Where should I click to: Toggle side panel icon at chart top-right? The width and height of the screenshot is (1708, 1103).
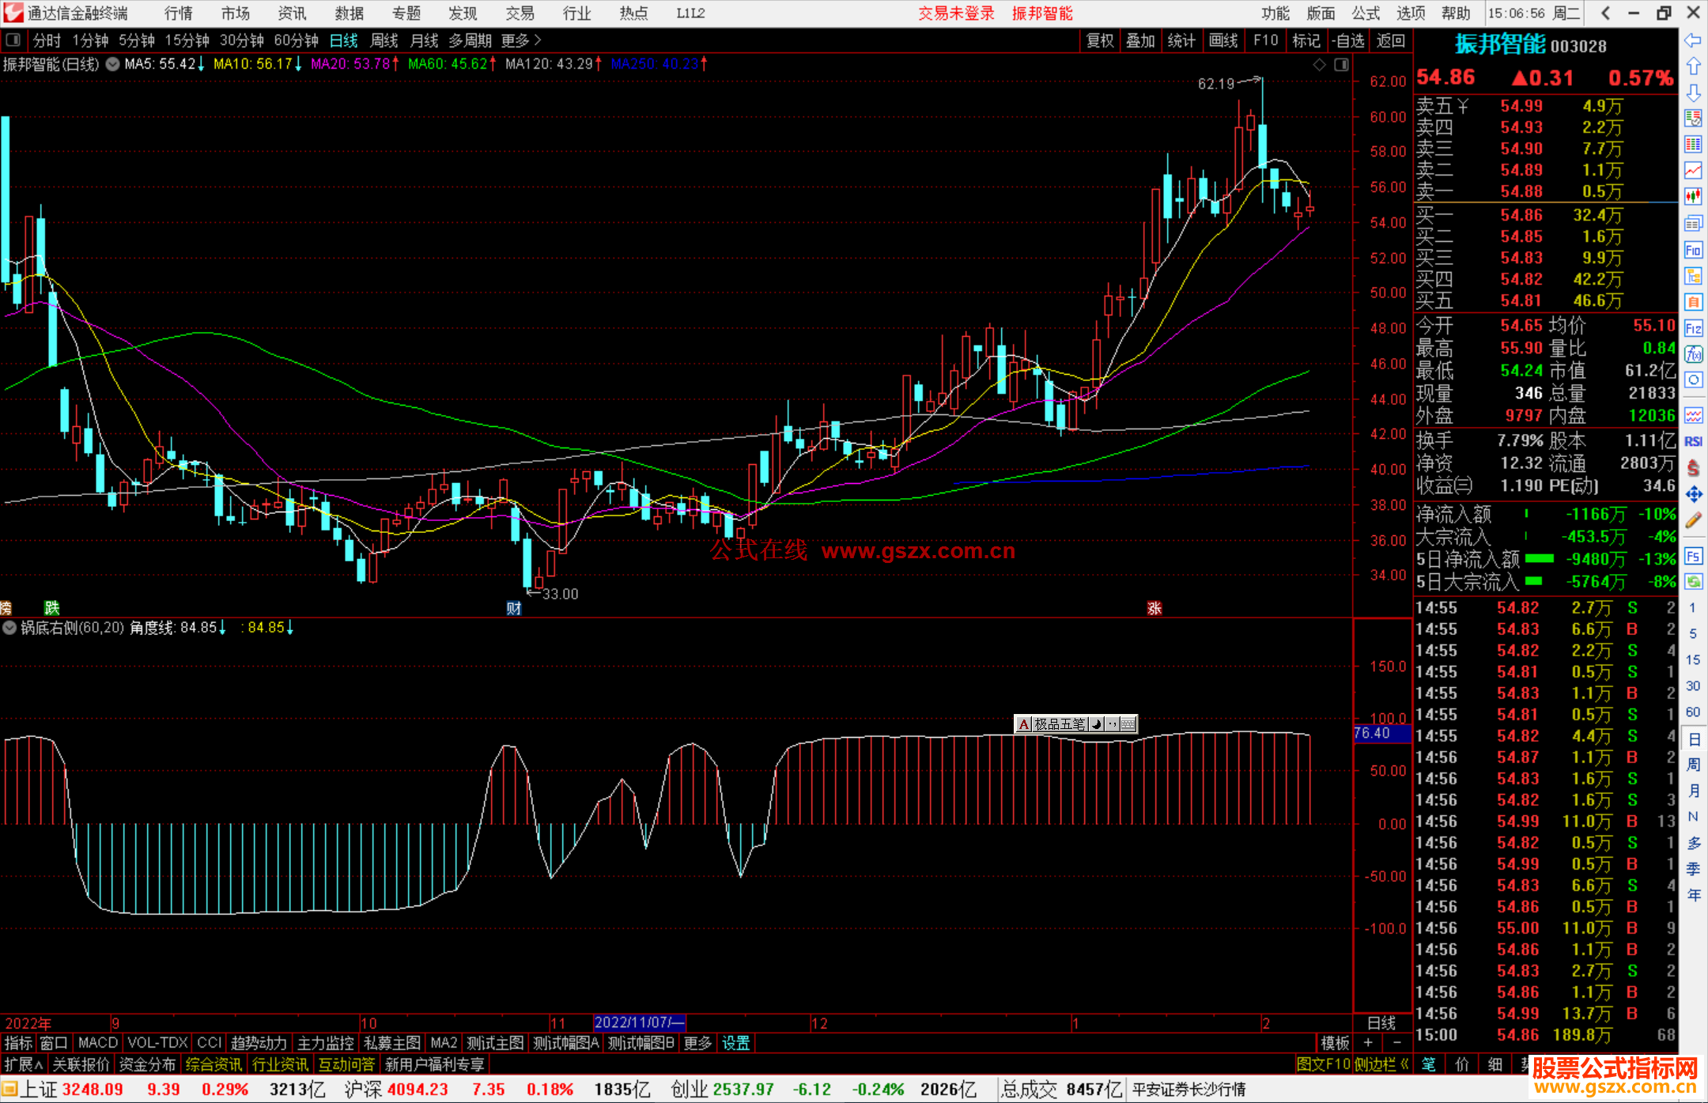[1341, 65]
